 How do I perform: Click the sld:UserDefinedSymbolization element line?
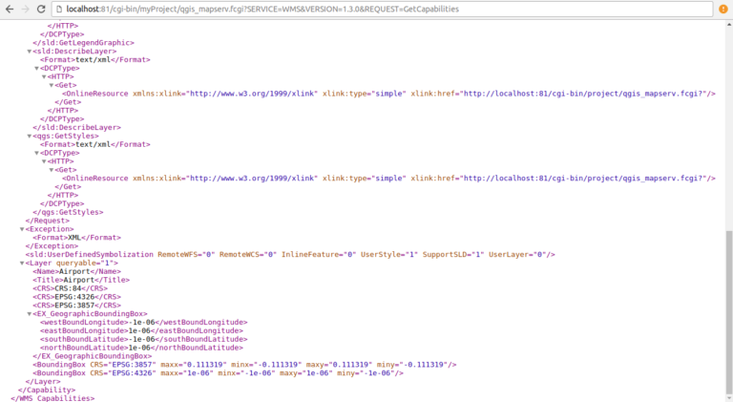pyautogui.click(x=286, y=255)
